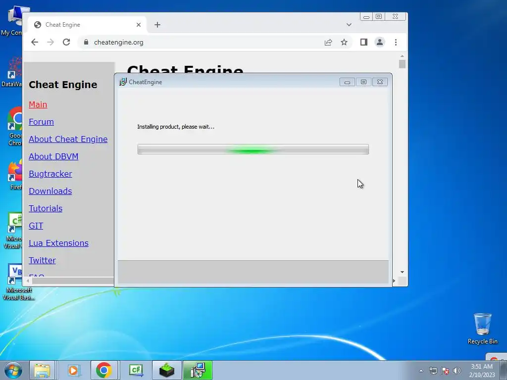The width and height of the screenshot is (507, 380).
Task: Select the Google Chrome desktop shortcut
Action: click(15, 126)
